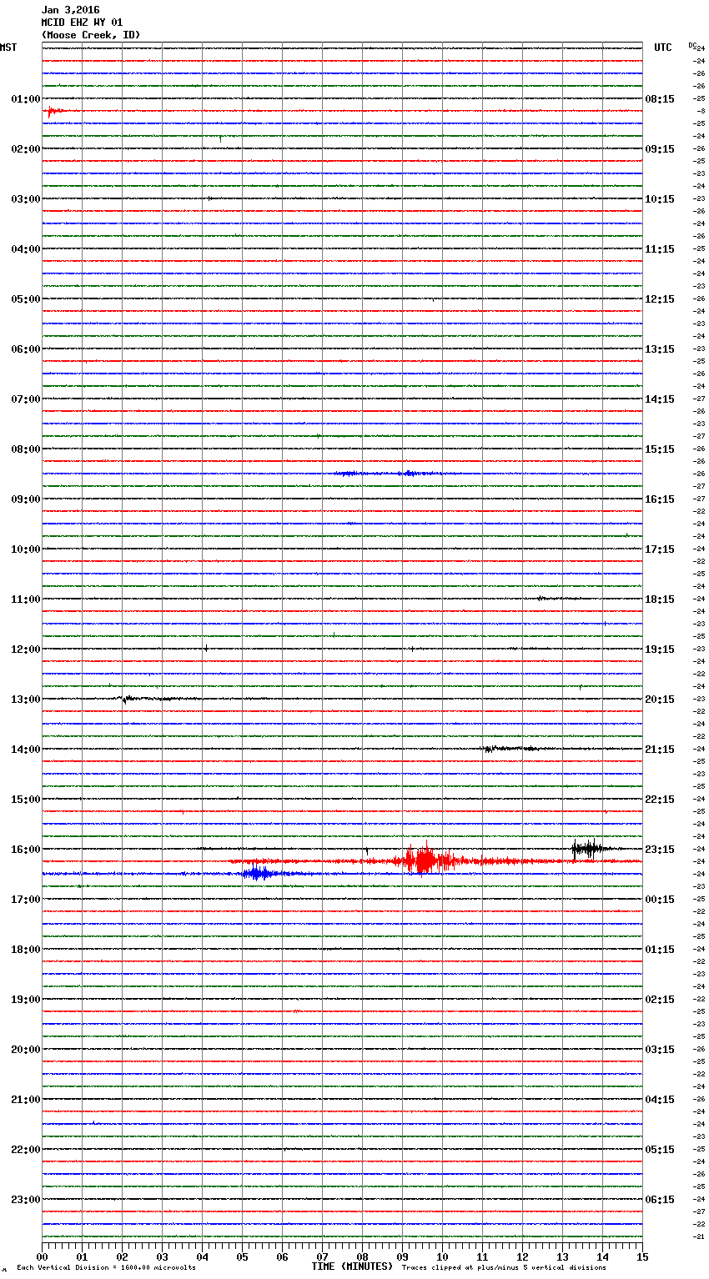The width and height of the screenshot is (709, 1279).
Task: Select the 09:00 MST time label
Action: coord(26,499)
